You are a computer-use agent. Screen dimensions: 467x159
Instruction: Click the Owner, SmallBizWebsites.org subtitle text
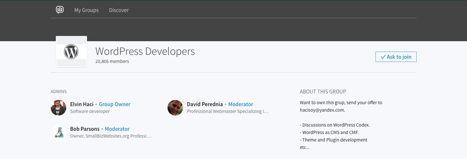click(x=110, y=136)
